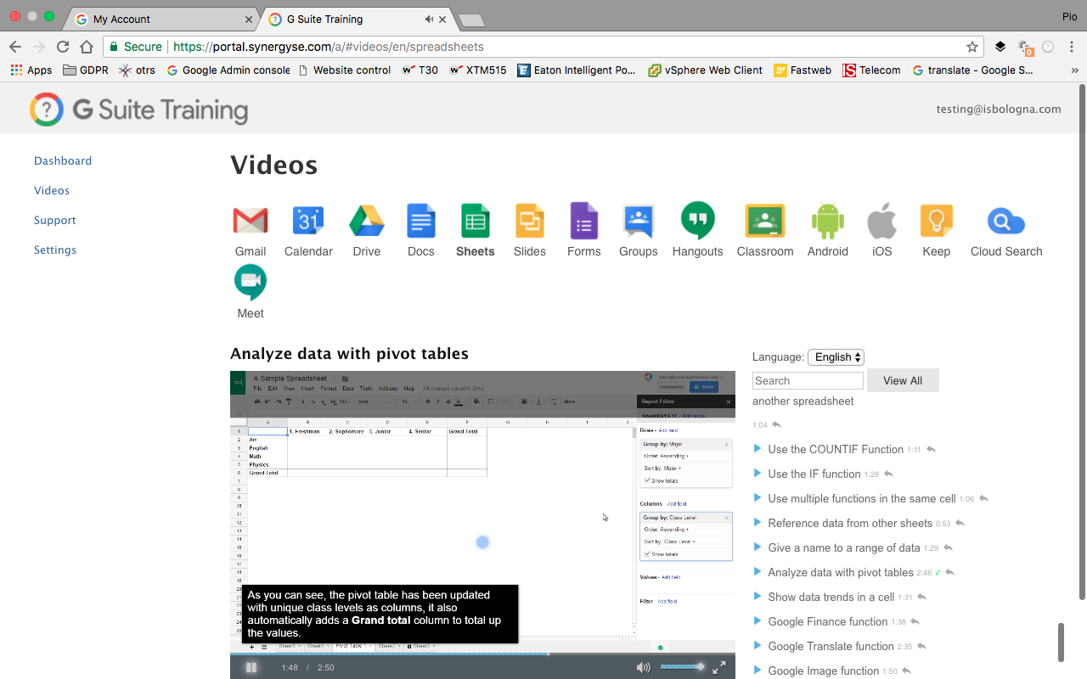Open the Cloud Search icon
Viewport: 1087px width, 679px height.
(x=1006, y=222)
